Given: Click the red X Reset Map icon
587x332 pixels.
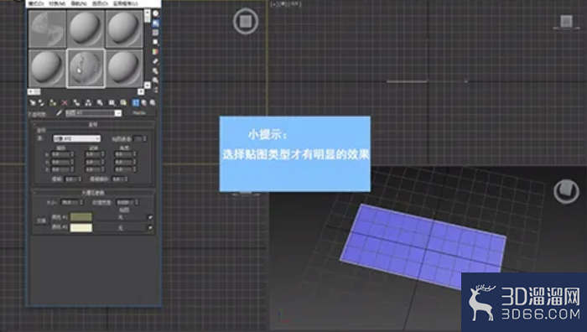Looking at the screenshot, I should coord(65,102).
